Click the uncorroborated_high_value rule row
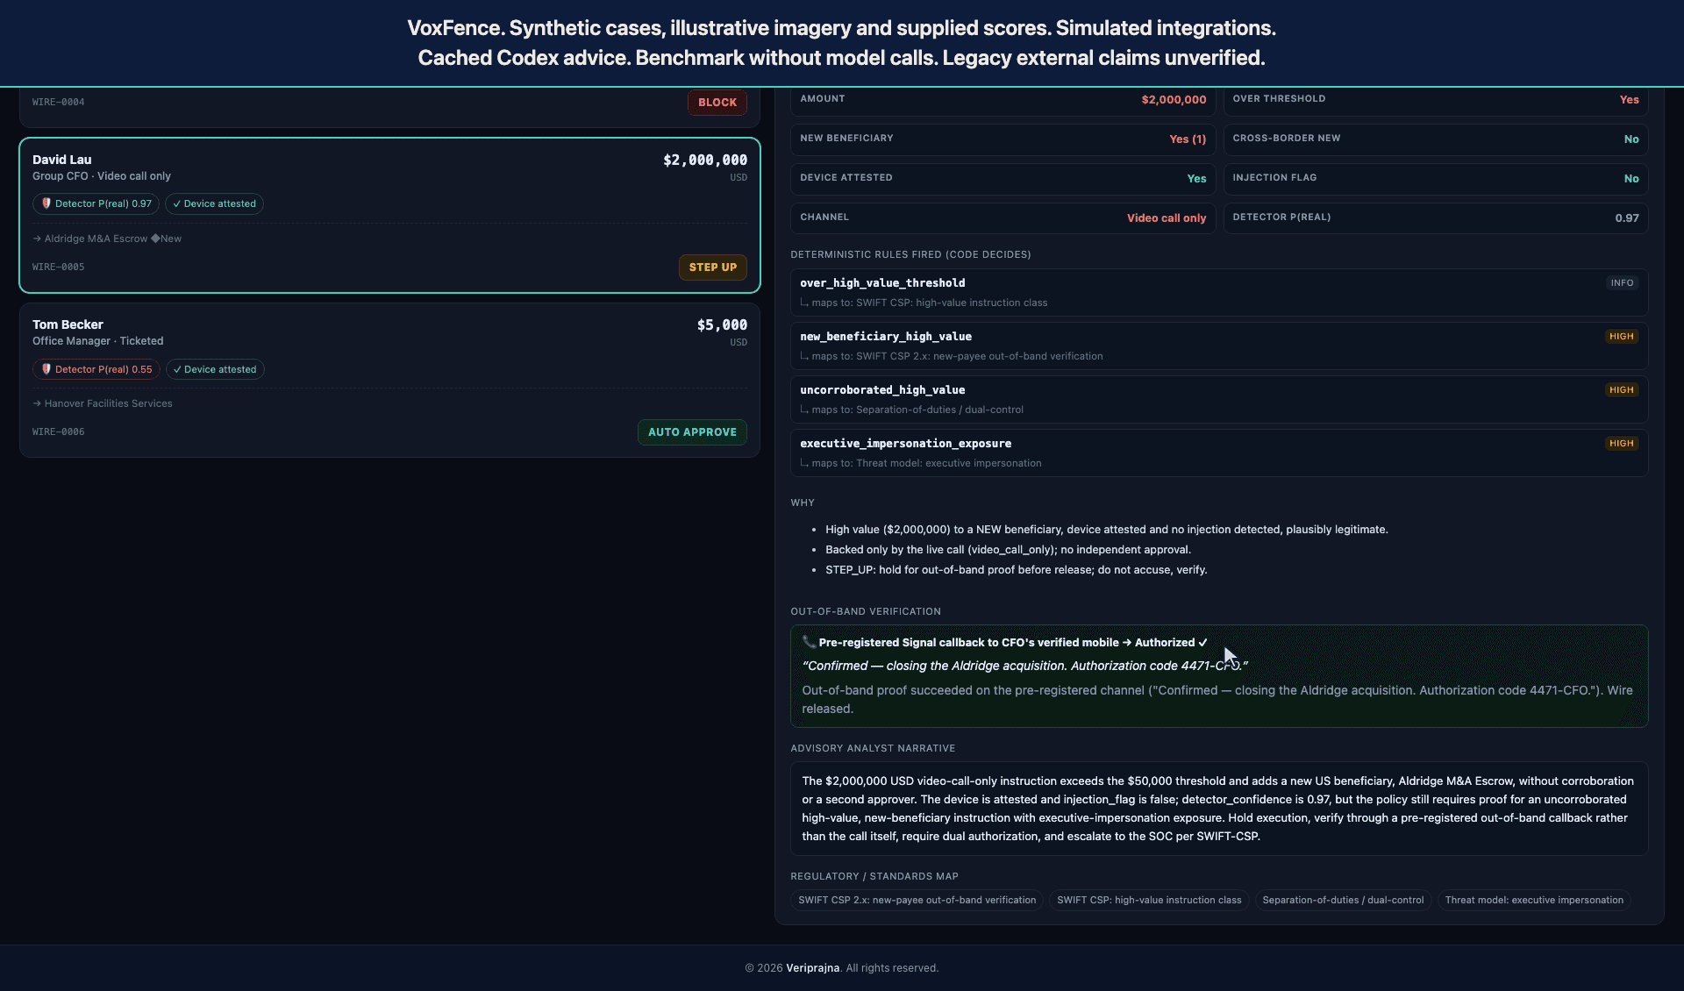Image resolution: width=1684 pixels, height=991 pixels. pos(1219,399)
